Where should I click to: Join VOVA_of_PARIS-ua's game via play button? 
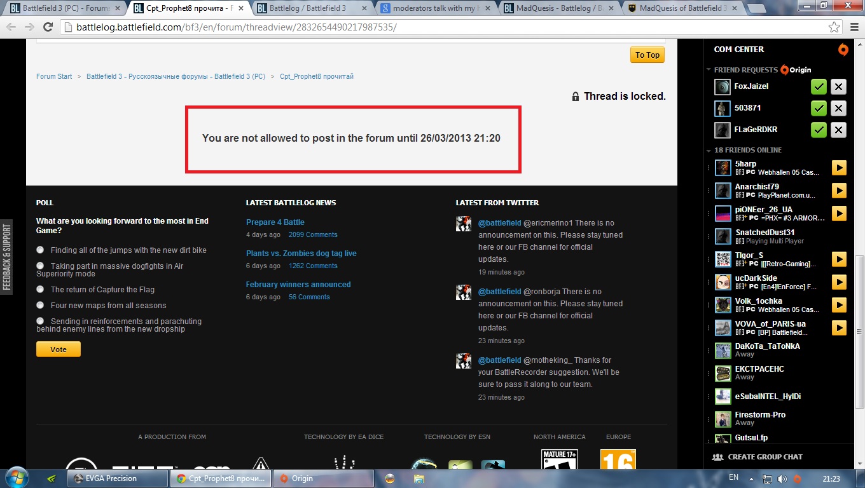(x=839, y=328)
